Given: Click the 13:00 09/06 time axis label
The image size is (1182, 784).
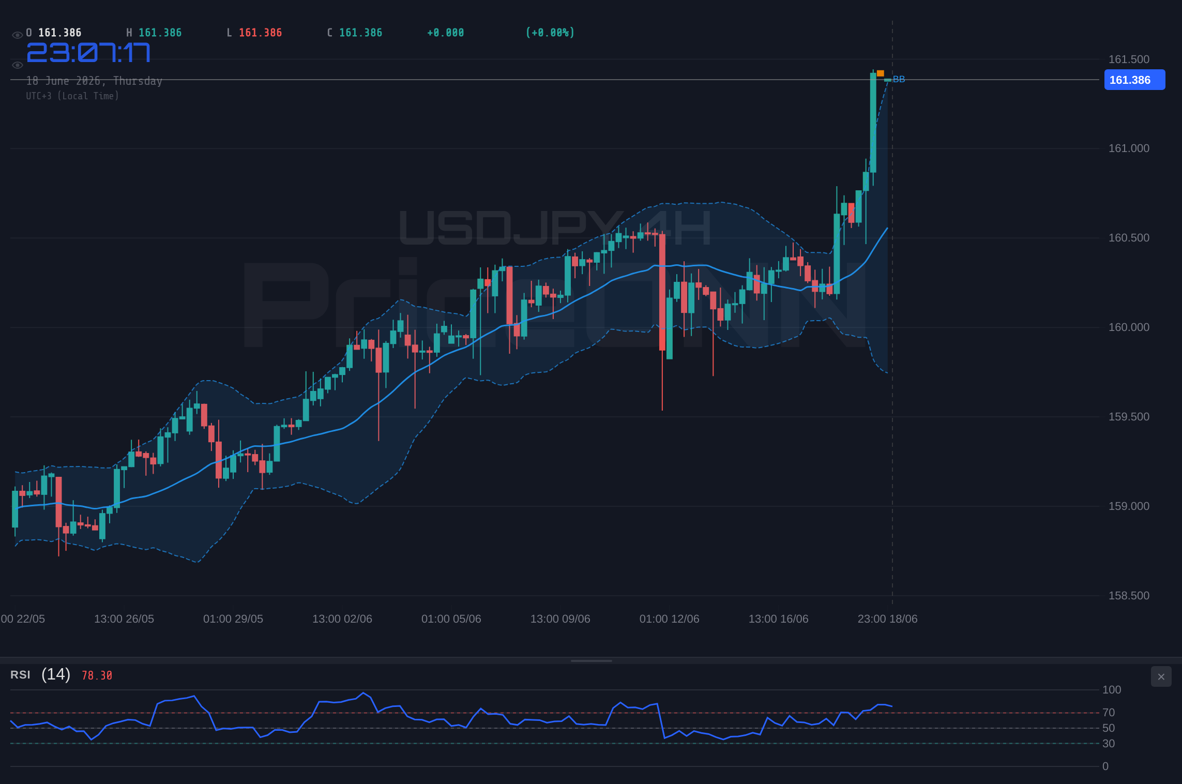Looking at the screenshot, I should pyautogui.click(x=560, y=619).
